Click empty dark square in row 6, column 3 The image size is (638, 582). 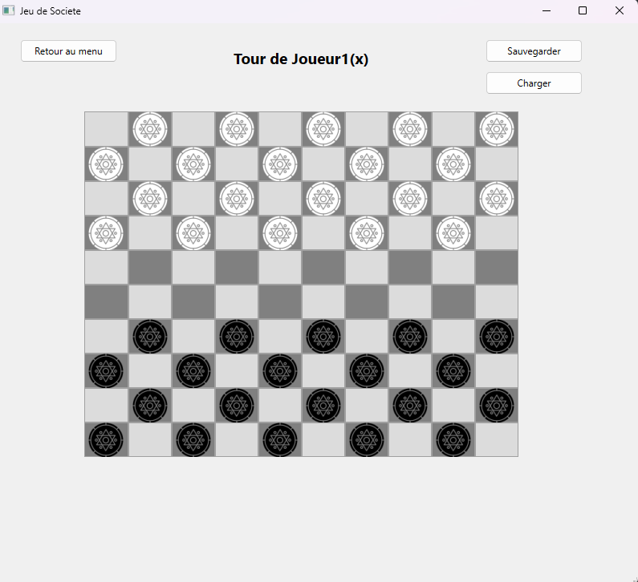[193, 302]
